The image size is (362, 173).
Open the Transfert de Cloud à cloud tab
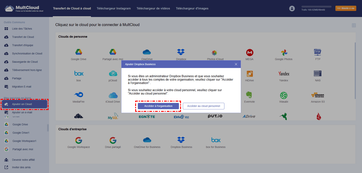pos(72,8)
